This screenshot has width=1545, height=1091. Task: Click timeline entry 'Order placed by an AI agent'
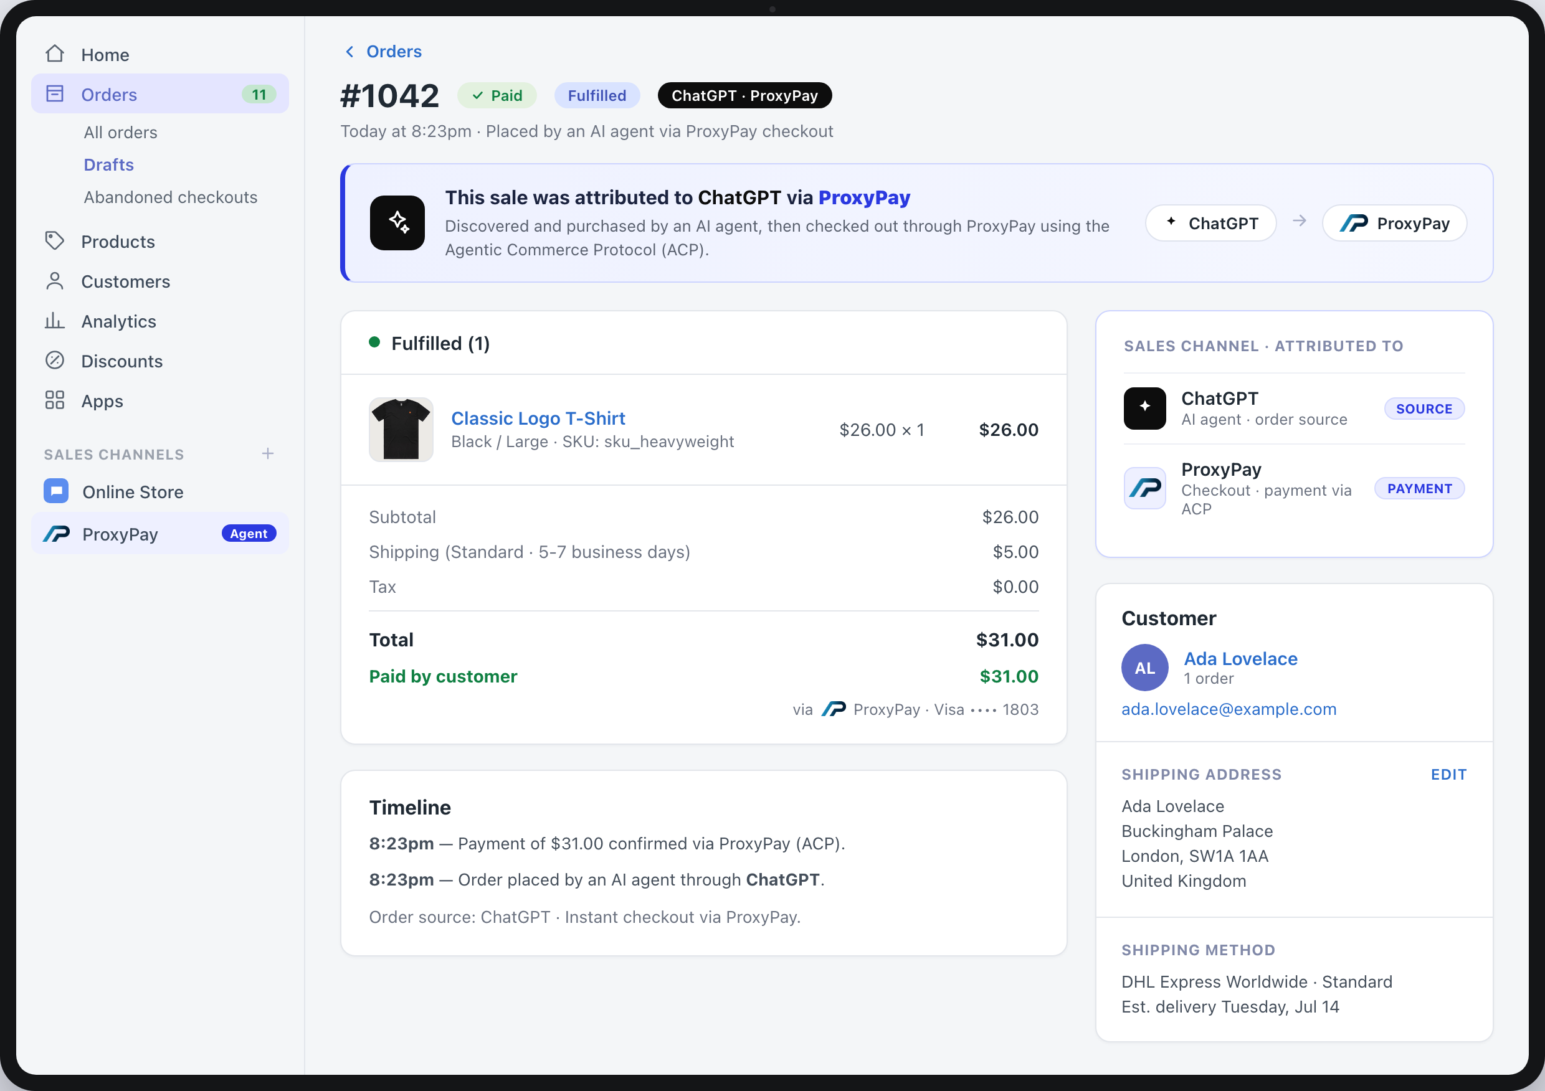[597, 880]
